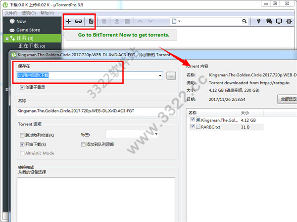Click the chat bubbles icon
The width and height of the screenshot is (297, 222).
coord(269,21)
